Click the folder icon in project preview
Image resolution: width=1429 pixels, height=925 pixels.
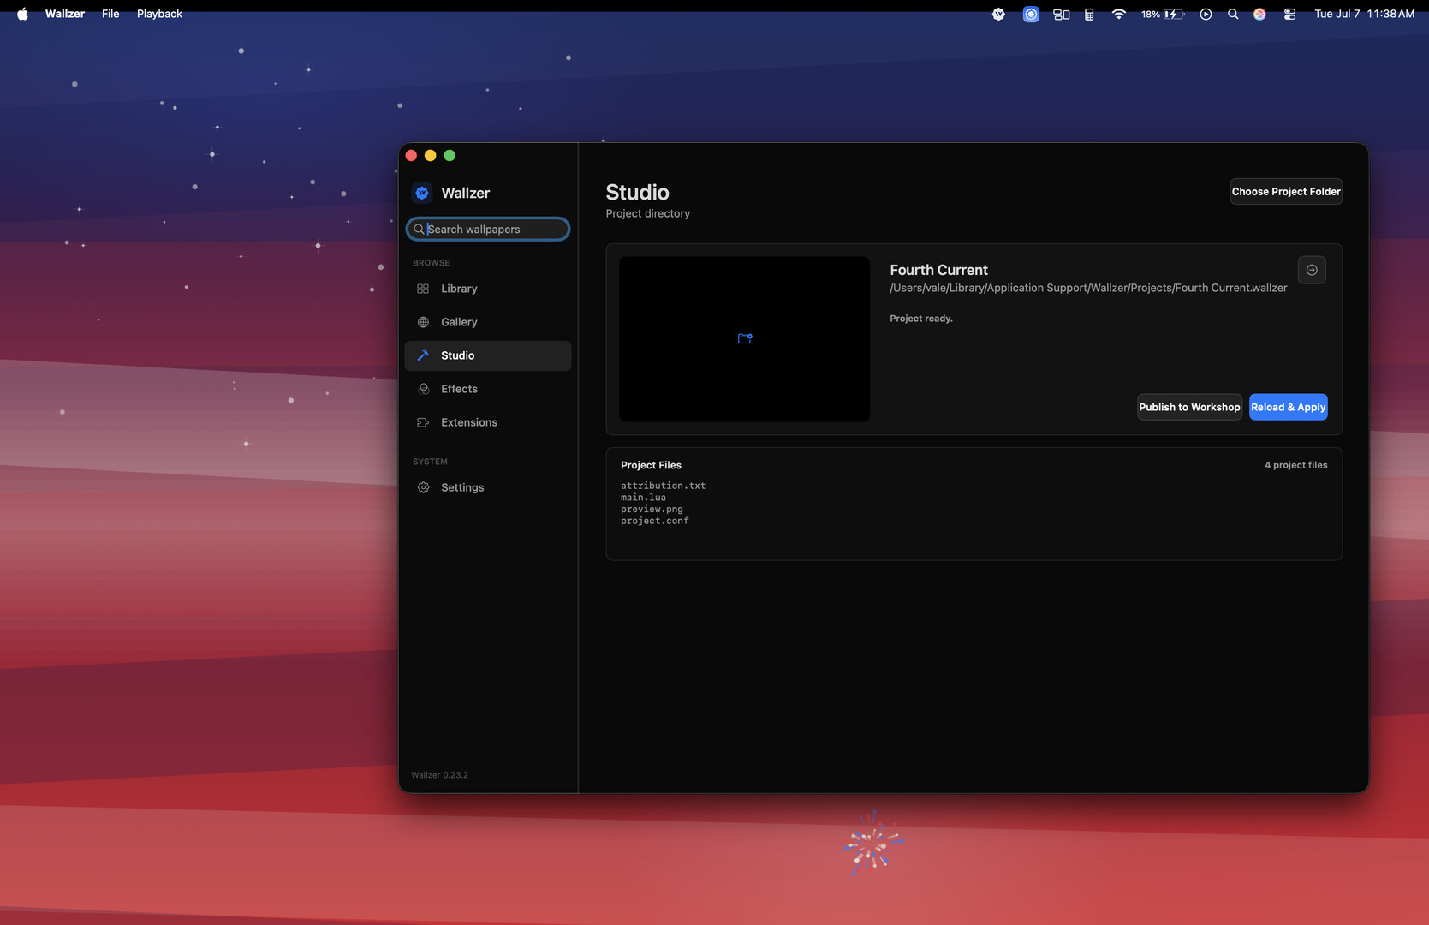click(x=745, y=338)
